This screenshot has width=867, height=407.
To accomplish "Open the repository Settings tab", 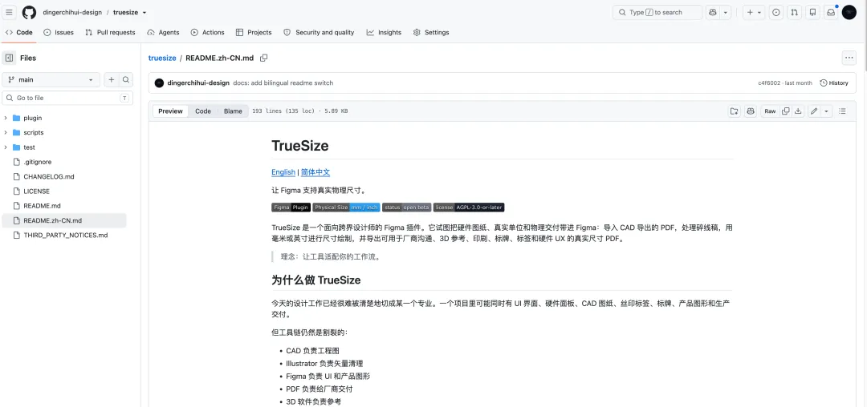I will point(431,33).
